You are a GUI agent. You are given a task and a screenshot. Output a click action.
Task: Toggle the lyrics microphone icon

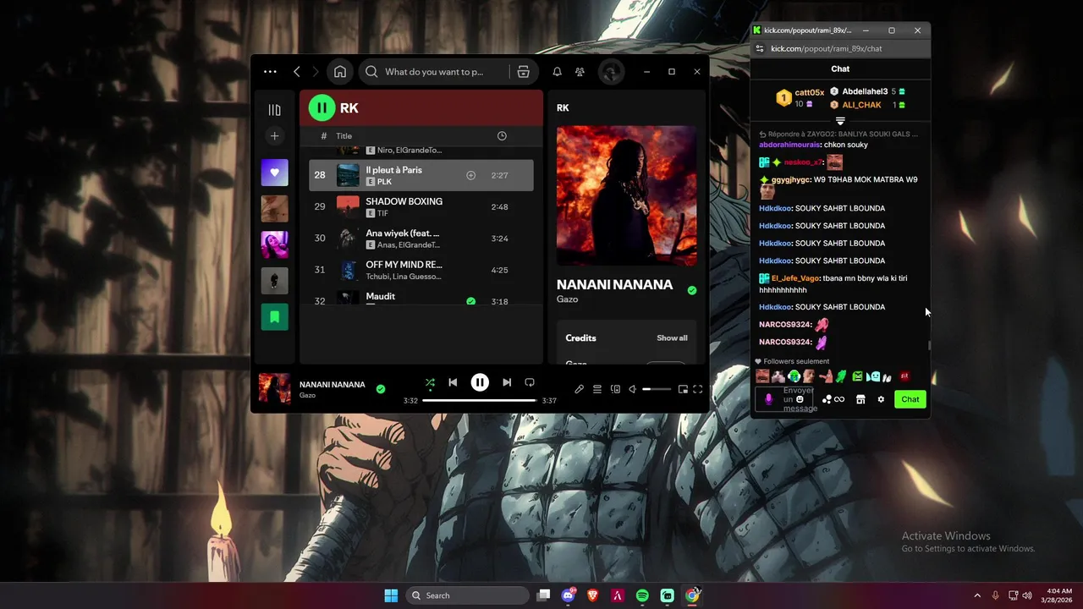(x=579, y=389)
